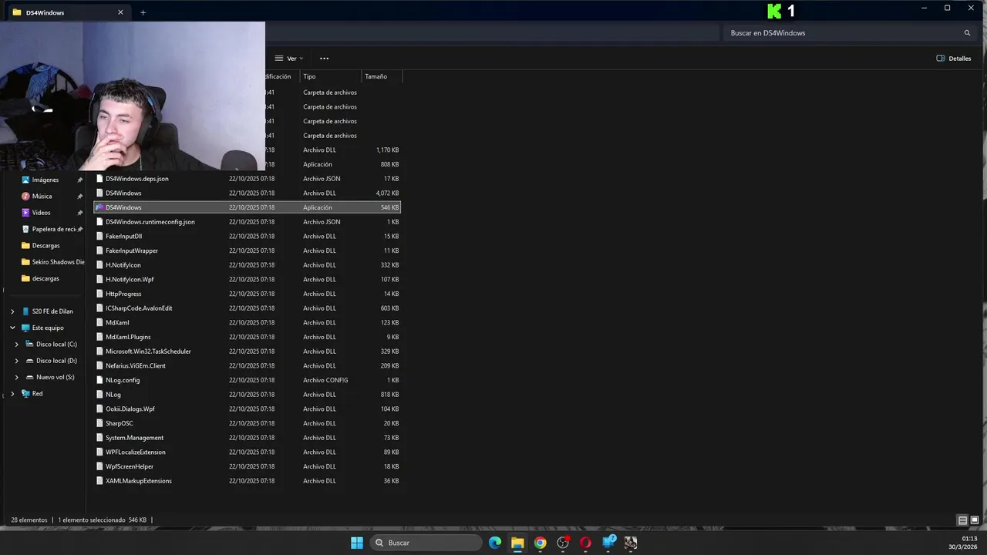Open the more options ellipsis menu
This screenshot has height=555, width=987.
tap(324, 59)
